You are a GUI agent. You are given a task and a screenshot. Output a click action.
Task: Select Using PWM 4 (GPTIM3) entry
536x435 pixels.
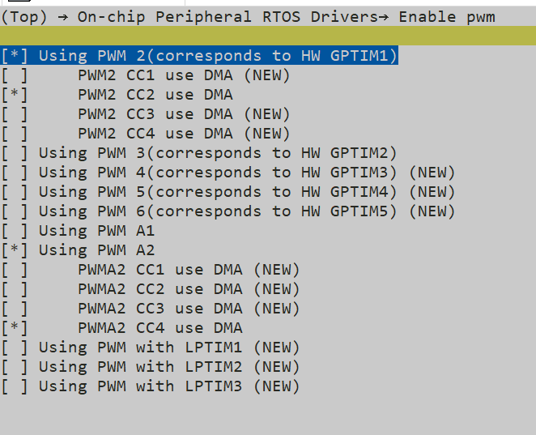(15, 173)
